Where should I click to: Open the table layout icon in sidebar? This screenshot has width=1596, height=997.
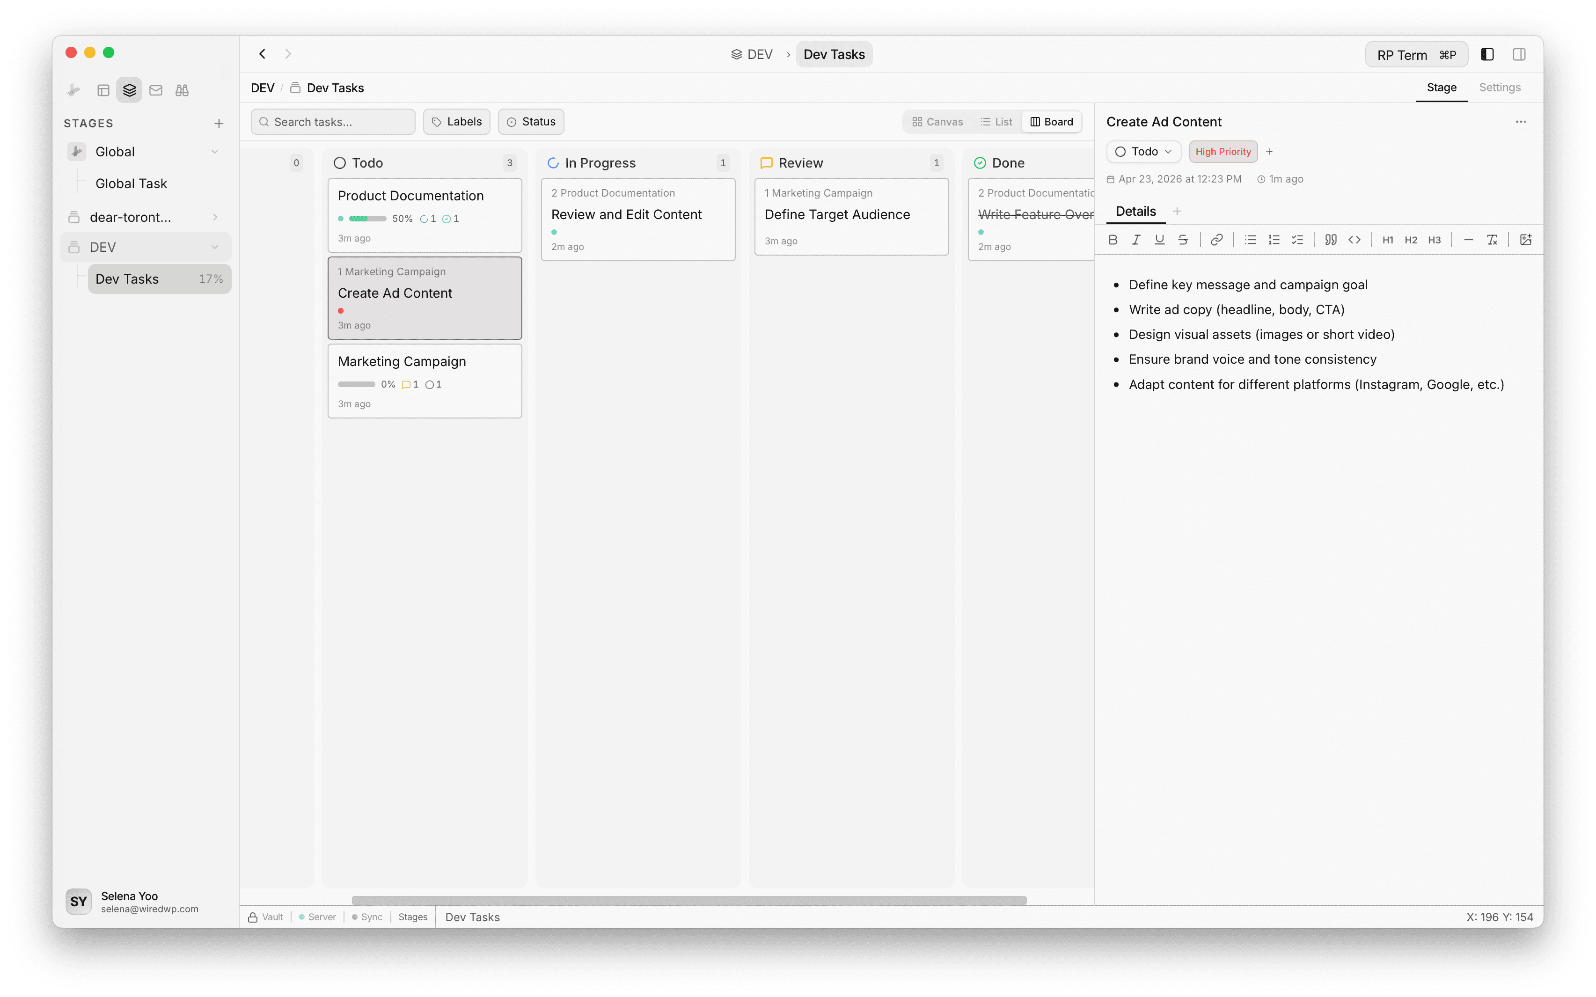pos(103,90)
